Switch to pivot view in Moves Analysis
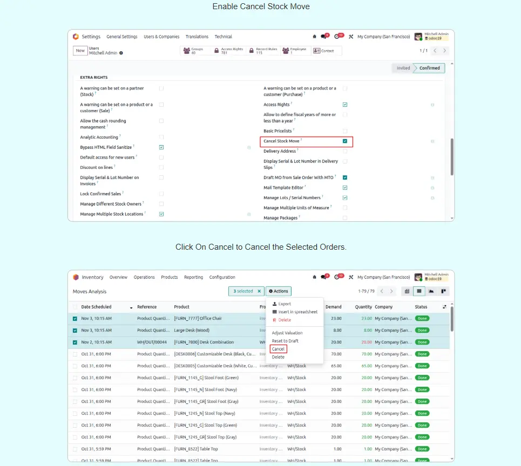521x466 pixels. 408,291
